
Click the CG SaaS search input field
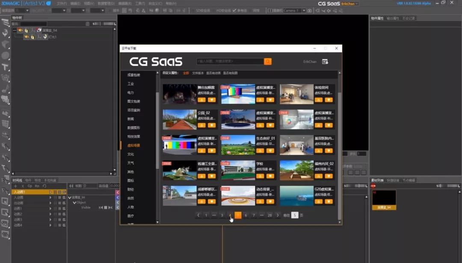pyautogui.click(x=230, y=61)
